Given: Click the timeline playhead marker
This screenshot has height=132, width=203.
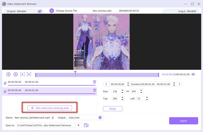Looking at the screenshot, I should click(x=75, y=72).
